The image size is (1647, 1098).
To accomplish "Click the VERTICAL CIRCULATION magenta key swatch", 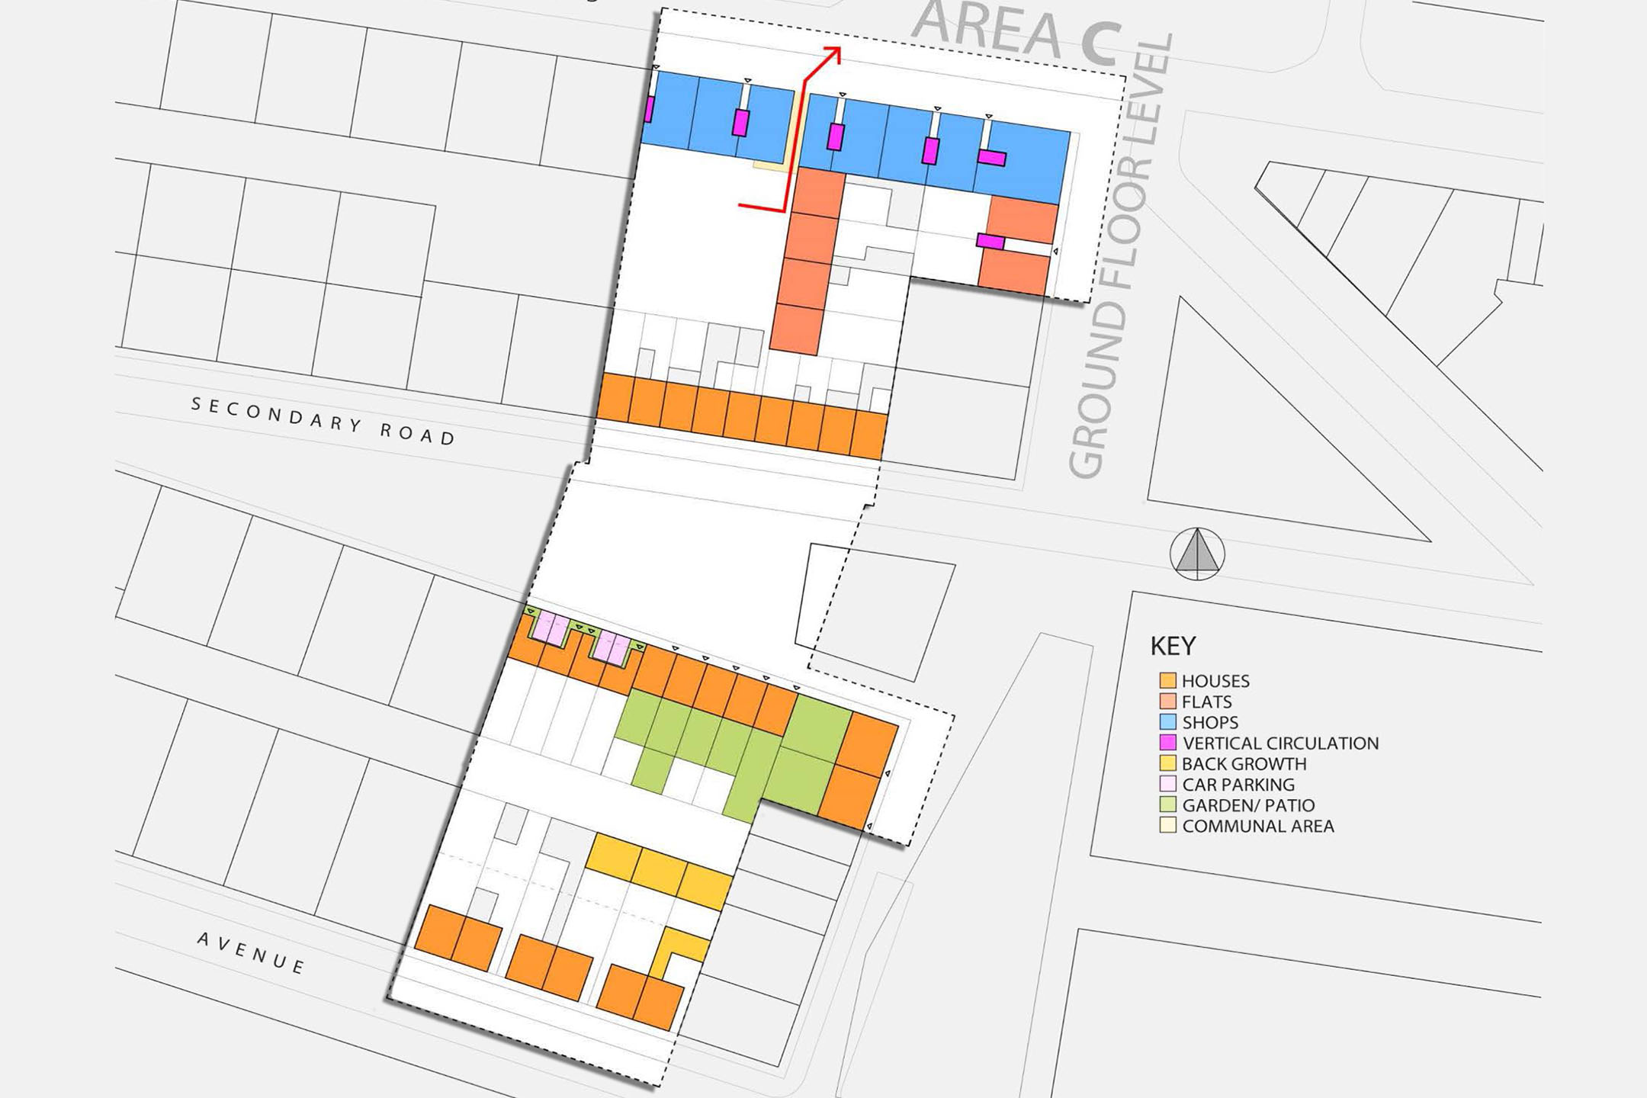I will tap(1167, 742).
